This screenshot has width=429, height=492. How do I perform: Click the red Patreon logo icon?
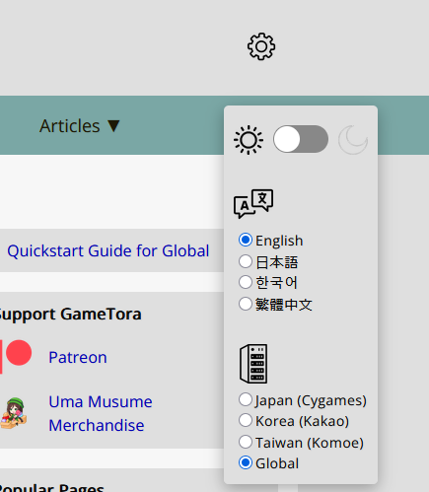(x=16, y=357)
